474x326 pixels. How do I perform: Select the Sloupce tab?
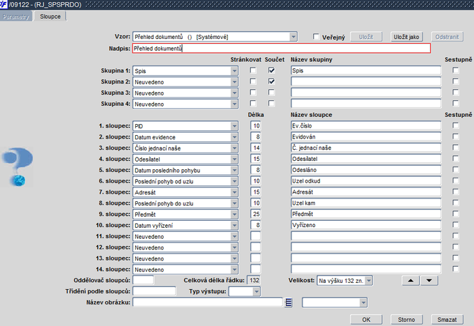[x=50, y=15]
